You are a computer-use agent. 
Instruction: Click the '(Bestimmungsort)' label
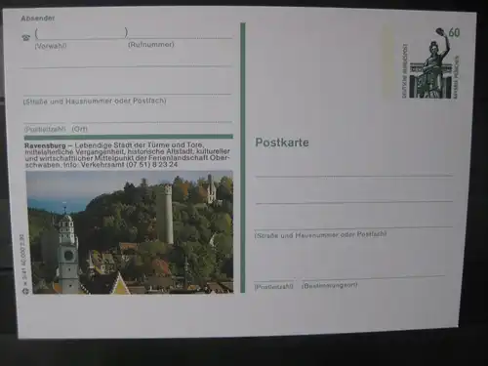pyautogui.click(x=330, y=285)
